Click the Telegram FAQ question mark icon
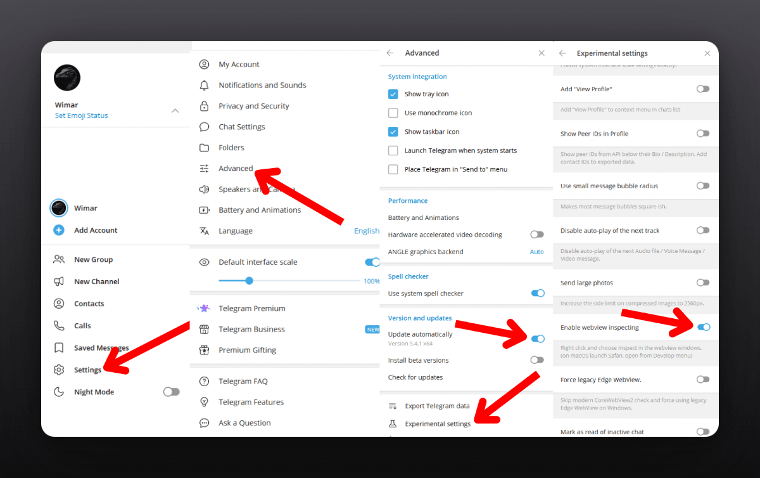The width and height of the screenshot is (760, 478). tap(204, 381)
